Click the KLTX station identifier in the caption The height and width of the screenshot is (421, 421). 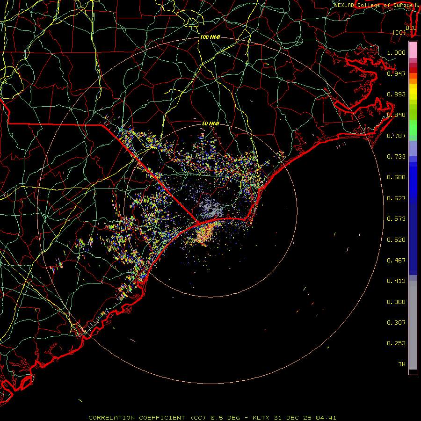tap(261, 418)
